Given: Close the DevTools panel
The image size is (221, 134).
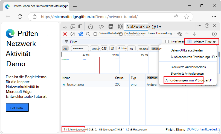Looking at the screenshot, I should click(x=214, y=26).
